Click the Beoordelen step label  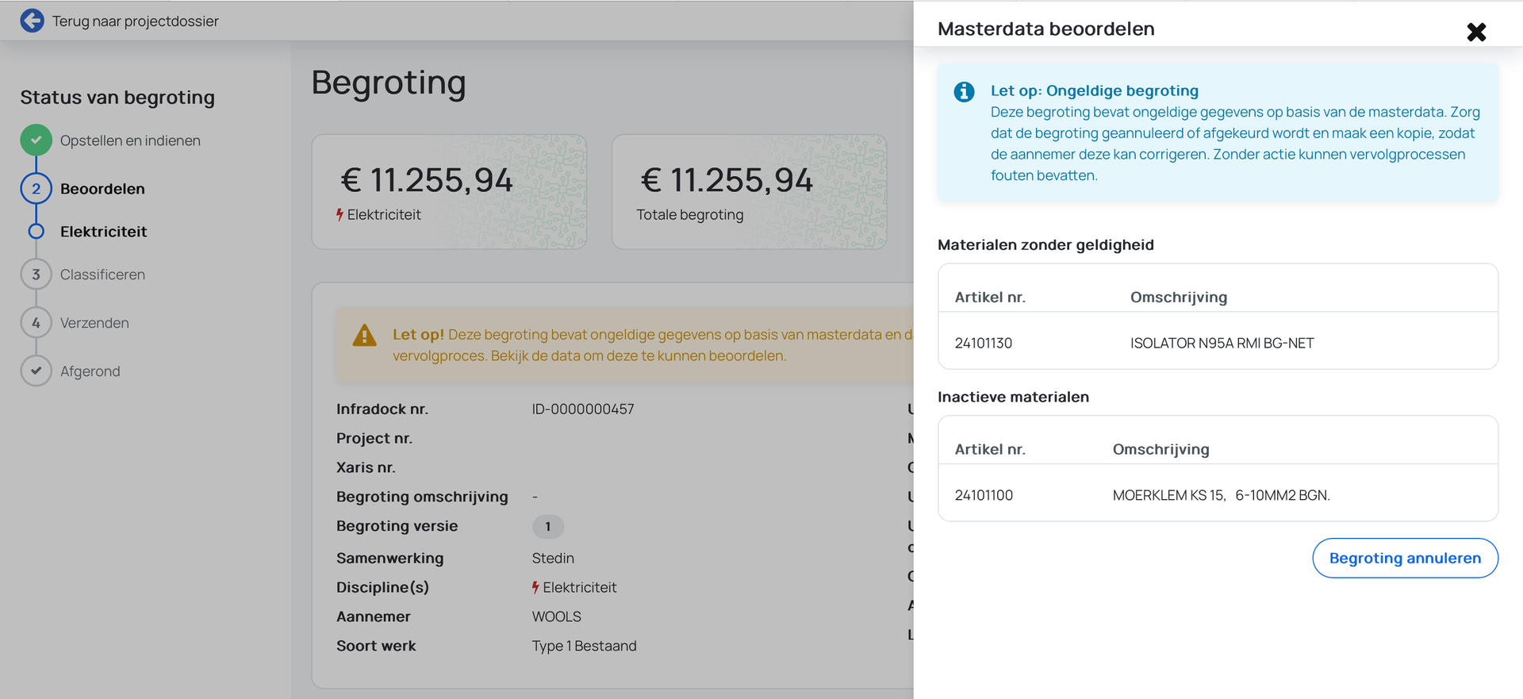[102, 189]
